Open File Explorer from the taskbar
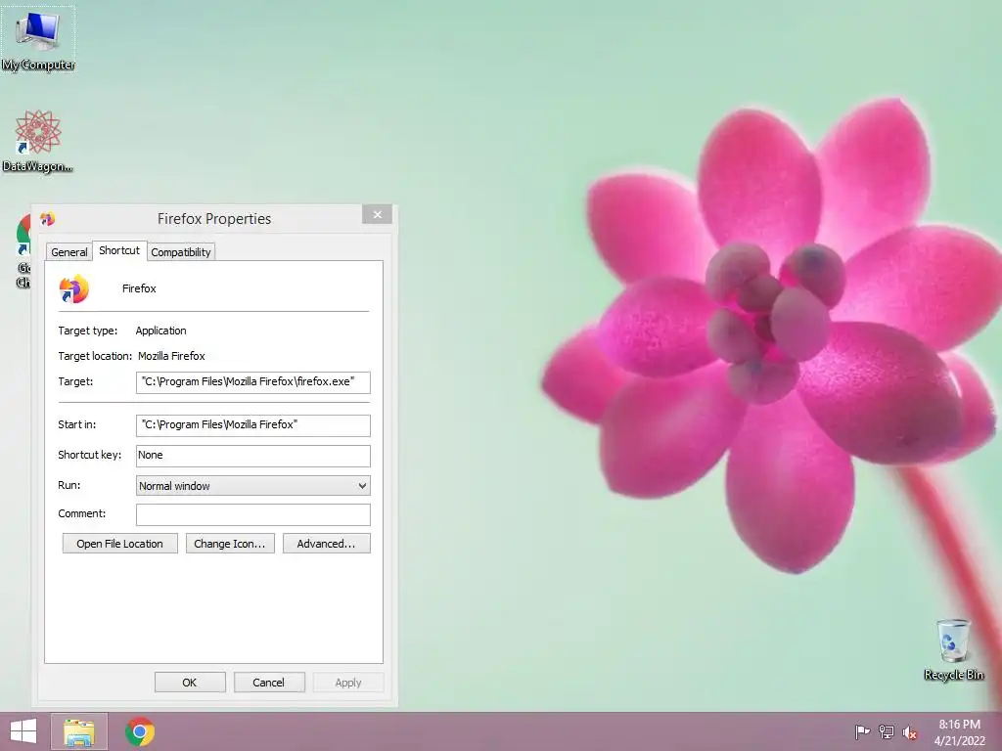Viewport: 1002px width, 751px height. pyautogui.click(x=79, y=731)
